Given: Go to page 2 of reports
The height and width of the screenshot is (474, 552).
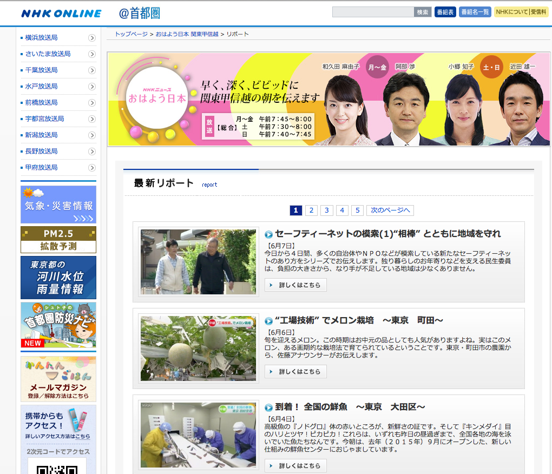Looking at the screenshot, I should 311,210.
